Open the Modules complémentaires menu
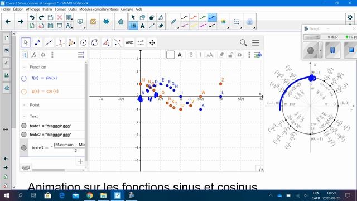357x201 pixels. tap(99, 9)
